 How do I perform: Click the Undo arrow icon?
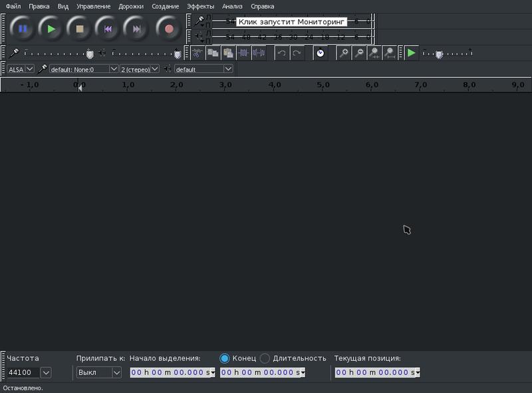click(x=281, y=53)
